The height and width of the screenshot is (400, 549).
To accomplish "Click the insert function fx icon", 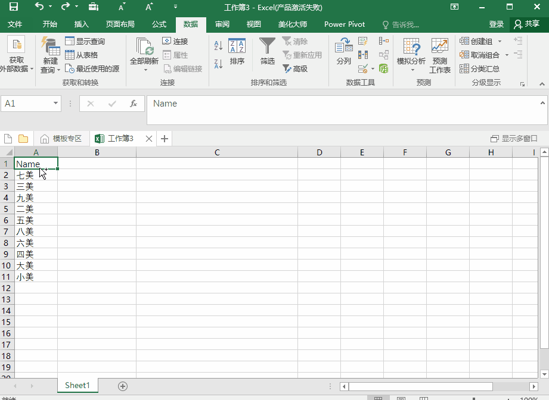I will click(x=134, y=104).
